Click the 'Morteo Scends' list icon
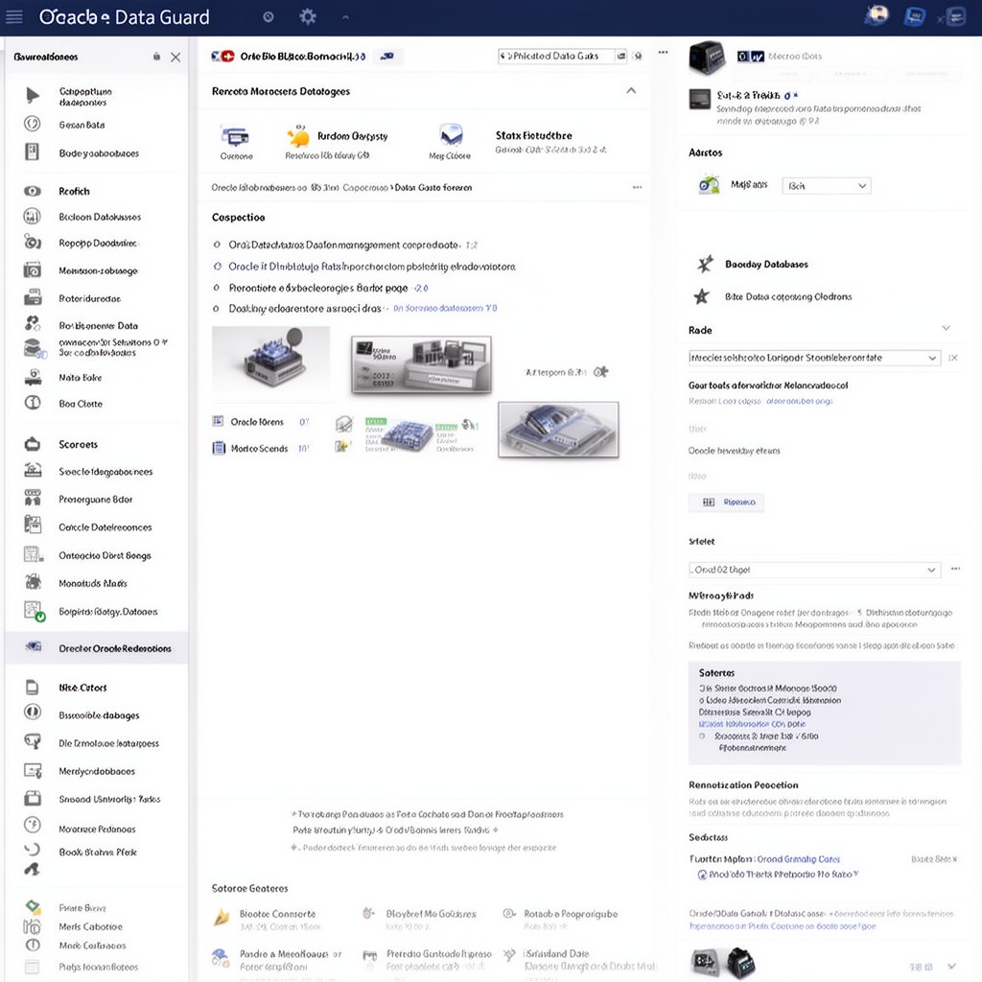 tap(219, 448)
